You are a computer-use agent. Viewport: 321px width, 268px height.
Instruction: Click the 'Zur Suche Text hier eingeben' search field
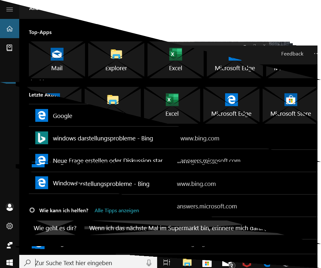tap(88, 262)
